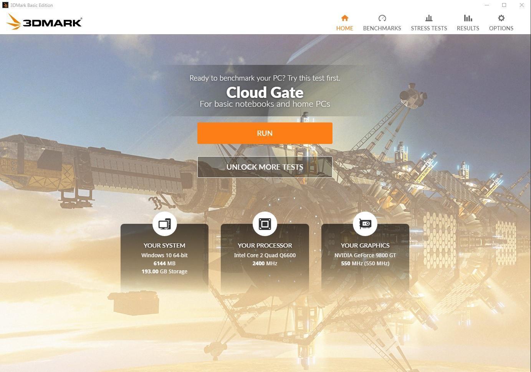Screen dimensions: 531x372
Task: Click 'Windows 10 64-bit' text
Action: pyautogui.click(x=164, y=255)
